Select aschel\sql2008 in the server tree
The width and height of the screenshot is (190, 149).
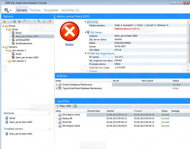point(23,40)
